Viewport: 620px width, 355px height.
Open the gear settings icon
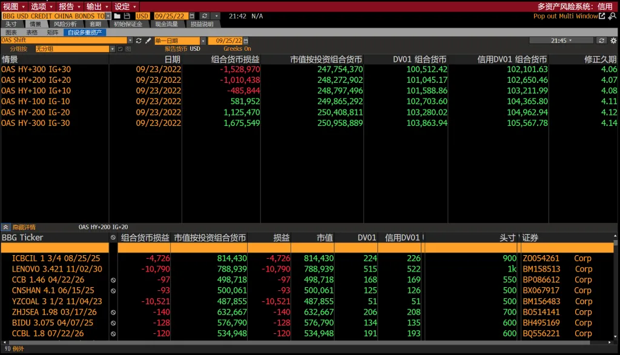click(x=613, y=41)
